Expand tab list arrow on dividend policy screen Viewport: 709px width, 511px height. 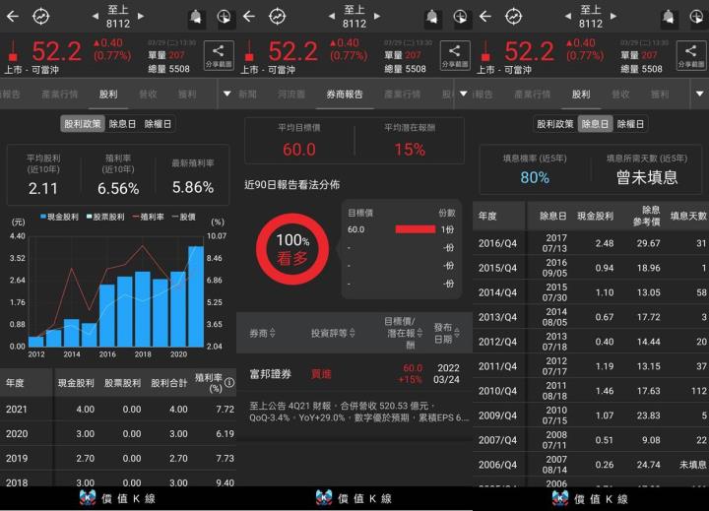227,94
